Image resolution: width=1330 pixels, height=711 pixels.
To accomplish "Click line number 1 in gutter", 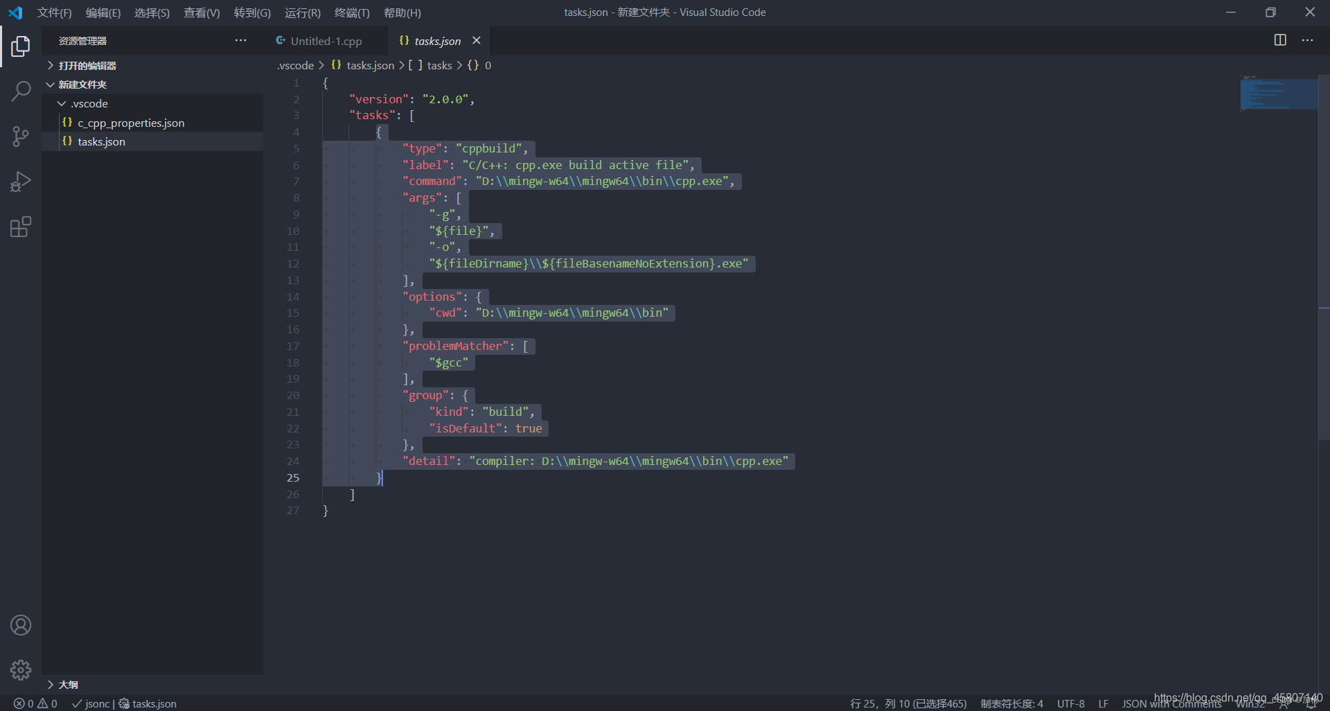I will pyautogui.click(x=296, y=82).
